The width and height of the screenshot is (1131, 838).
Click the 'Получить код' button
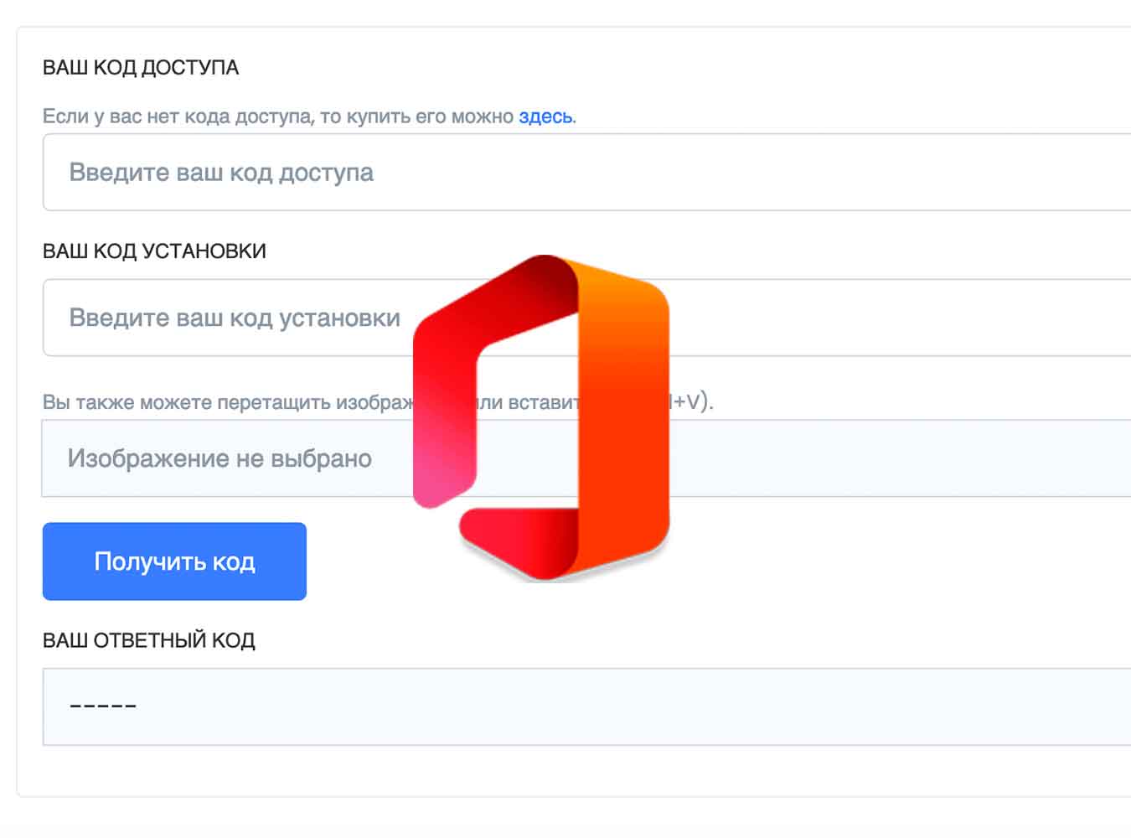pos(174,561)
